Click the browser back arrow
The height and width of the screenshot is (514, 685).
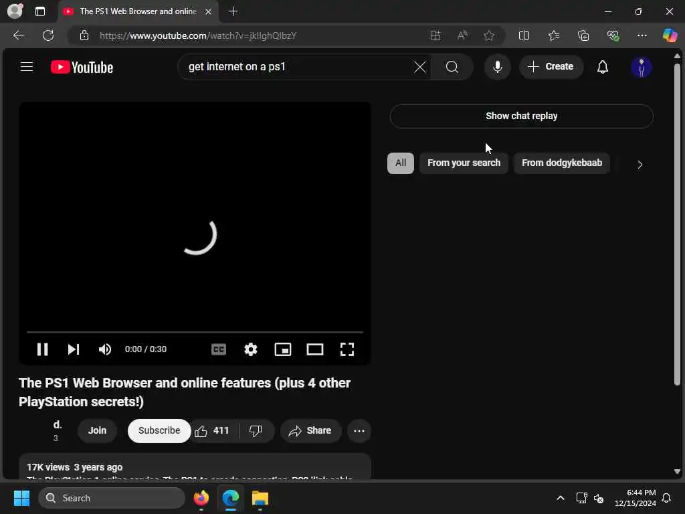coord(18,35)
